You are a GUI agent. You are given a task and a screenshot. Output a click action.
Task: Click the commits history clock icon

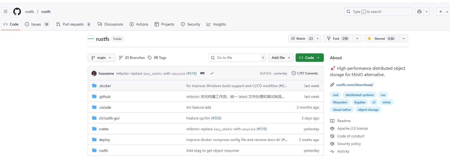pyautogui.click(x=294, y=73)
